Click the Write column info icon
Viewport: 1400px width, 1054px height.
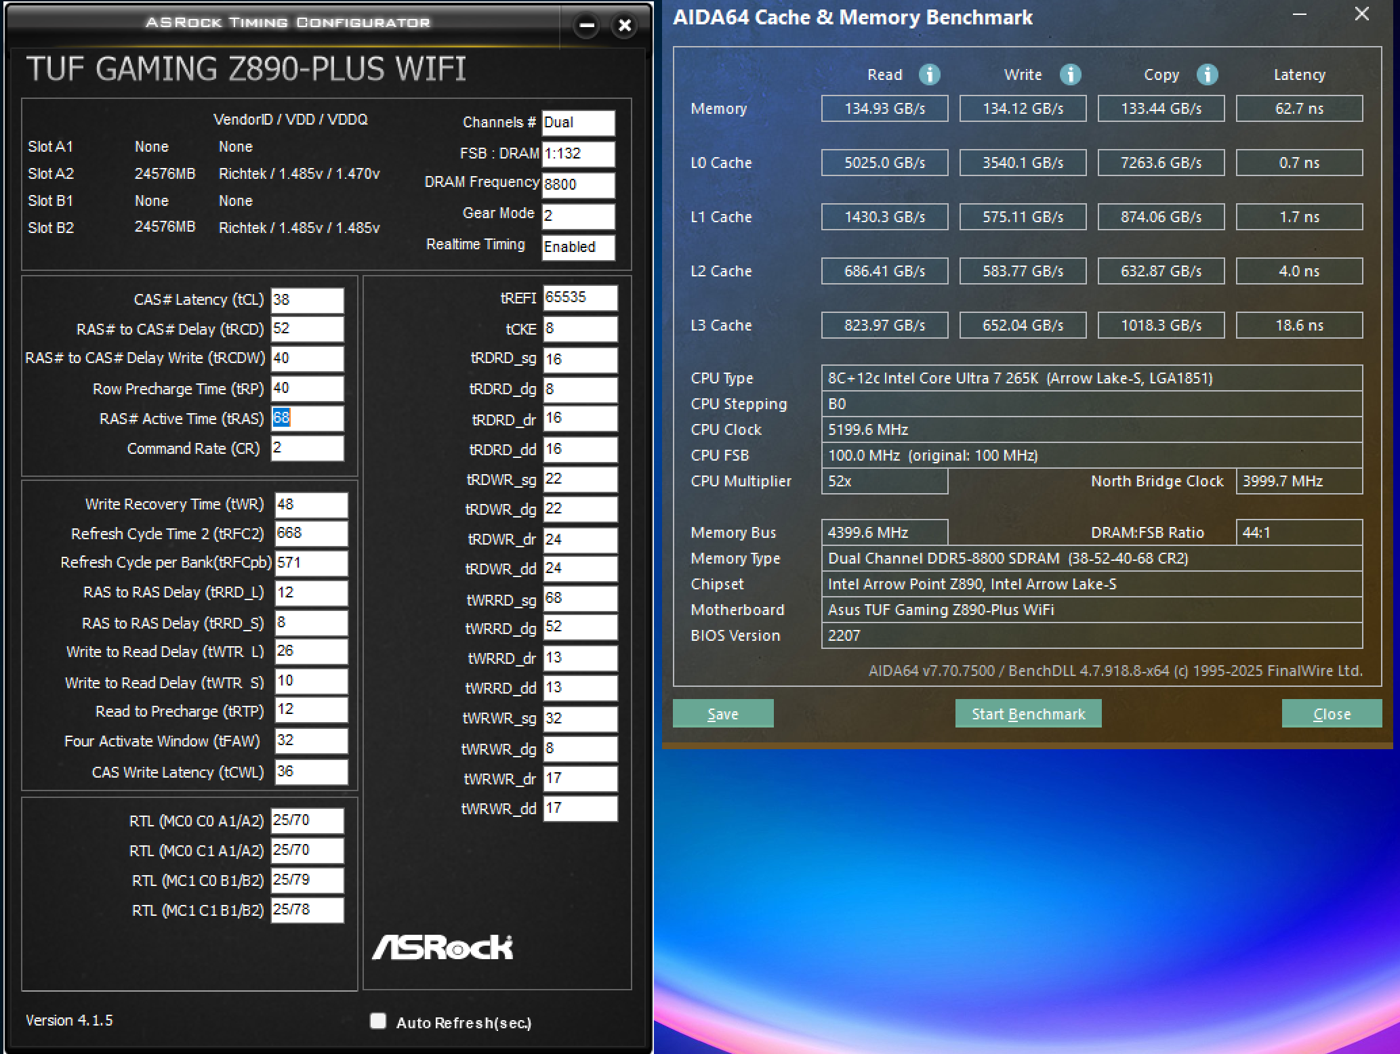pyautogui.click(x=1070, y=75)
